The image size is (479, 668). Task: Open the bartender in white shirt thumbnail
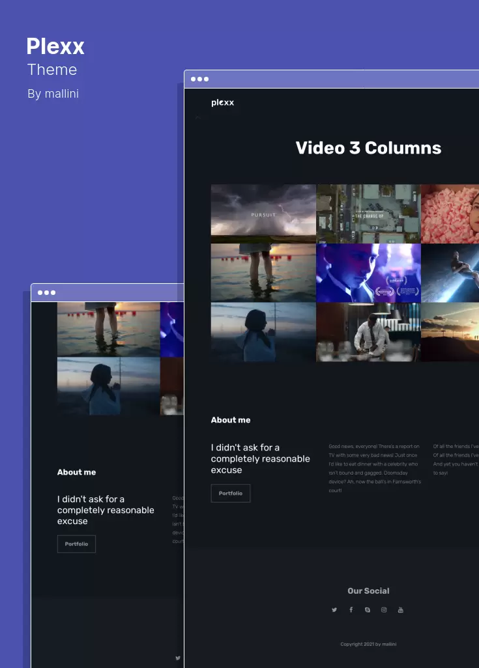(368, 332)
